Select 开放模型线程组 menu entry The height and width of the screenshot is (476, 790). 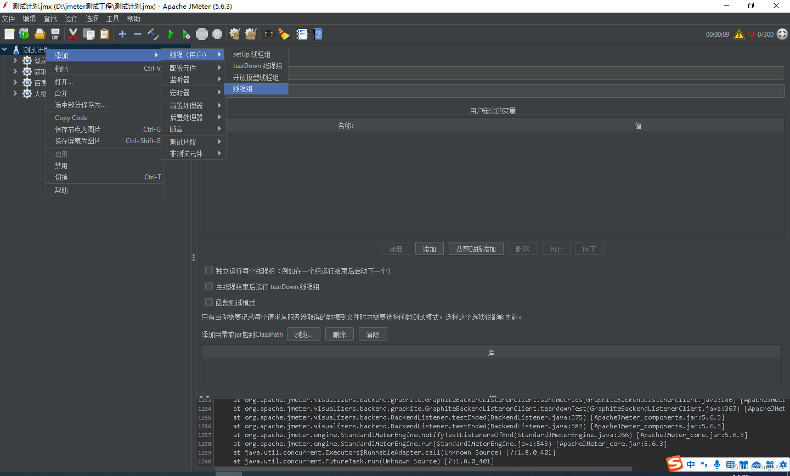point(256,77)
